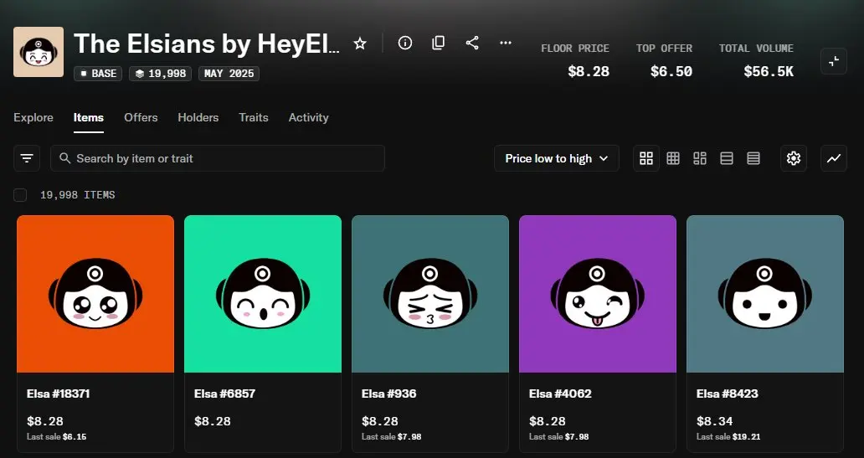Click the Elsa #4062 title
This screenshot has width=864, height=458.
560,394
